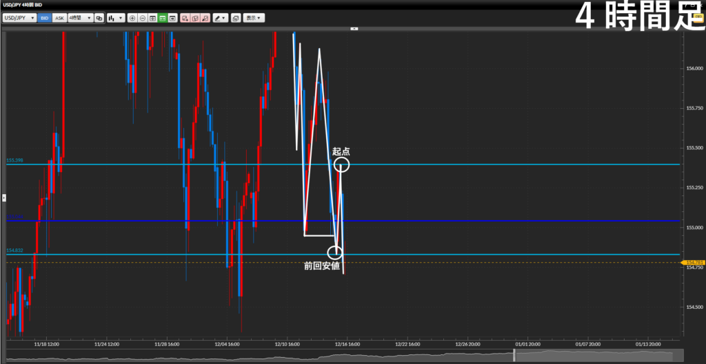Click the scroll-to-latest chart icon
Image resolution: width=706 pixels, height=364 pixels.
click(172, 17)
